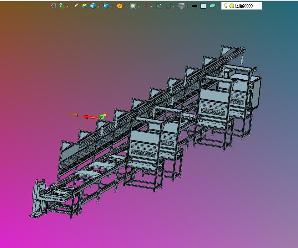
Task: Open the lamp scene icon's dropdown arrow
Action: (x=68, y=6)
